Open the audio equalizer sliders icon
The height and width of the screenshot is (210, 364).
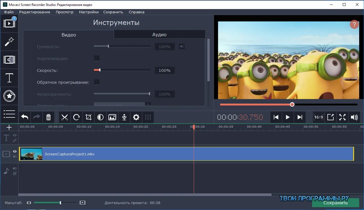pyautogui.click(x=148, y=117)
